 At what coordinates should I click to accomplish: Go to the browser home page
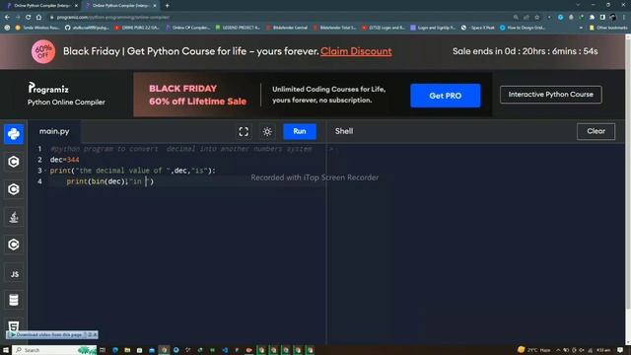pyautogui.click(x=38, y=18)
